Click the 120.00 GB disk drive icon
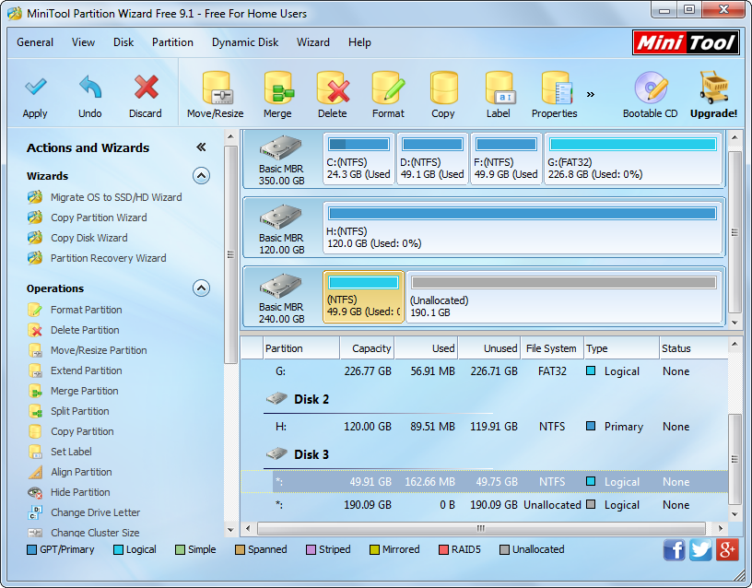This screenshot has width=752, height=588. pos(281,217)
